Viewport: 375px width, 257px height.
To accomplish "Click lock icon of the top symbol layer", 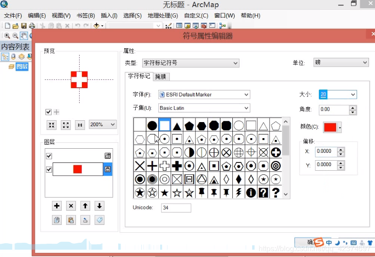I will point(108,156).
